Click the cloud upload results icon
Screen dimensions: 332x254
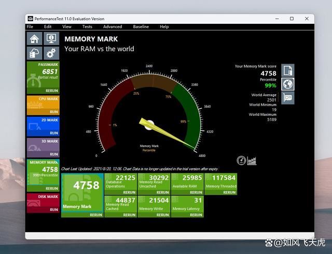(x=34, y=53)
